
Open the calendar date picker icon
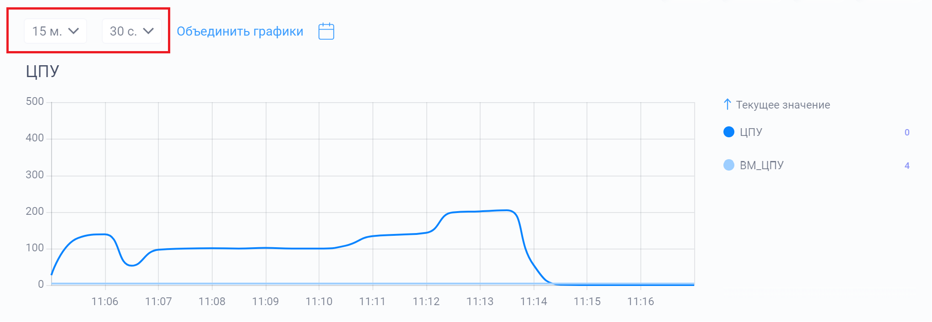pyautogui.click(x=326, y=31)
